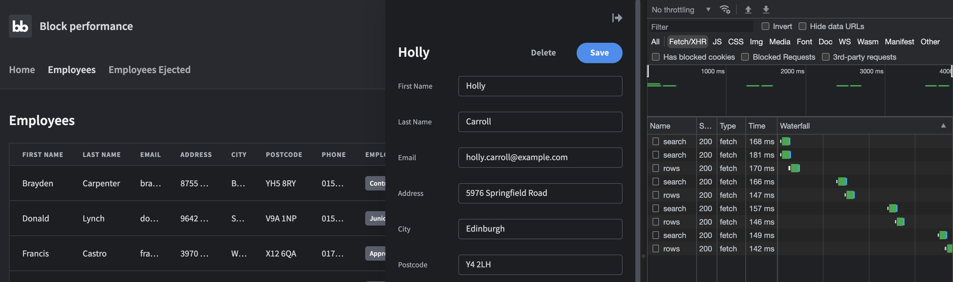Focus the Email input field

[540, 157]
